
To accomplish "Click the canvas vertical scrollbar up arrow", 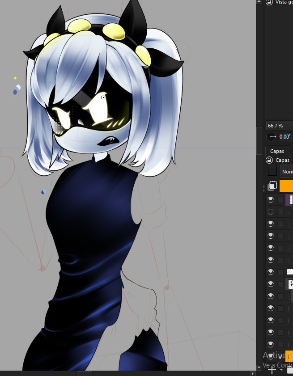I will 259,2.
